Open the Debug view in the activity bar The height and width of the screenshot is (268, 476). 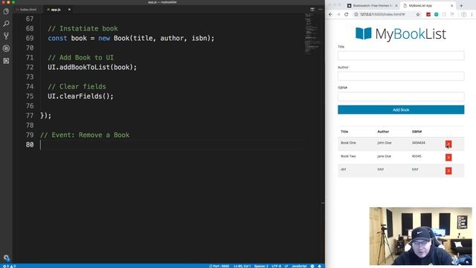[x=6, y=48]
